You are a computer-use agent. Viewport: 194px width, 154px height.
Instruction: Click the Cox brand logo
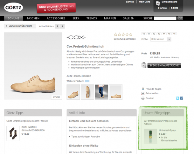click(x=76, y=37)
